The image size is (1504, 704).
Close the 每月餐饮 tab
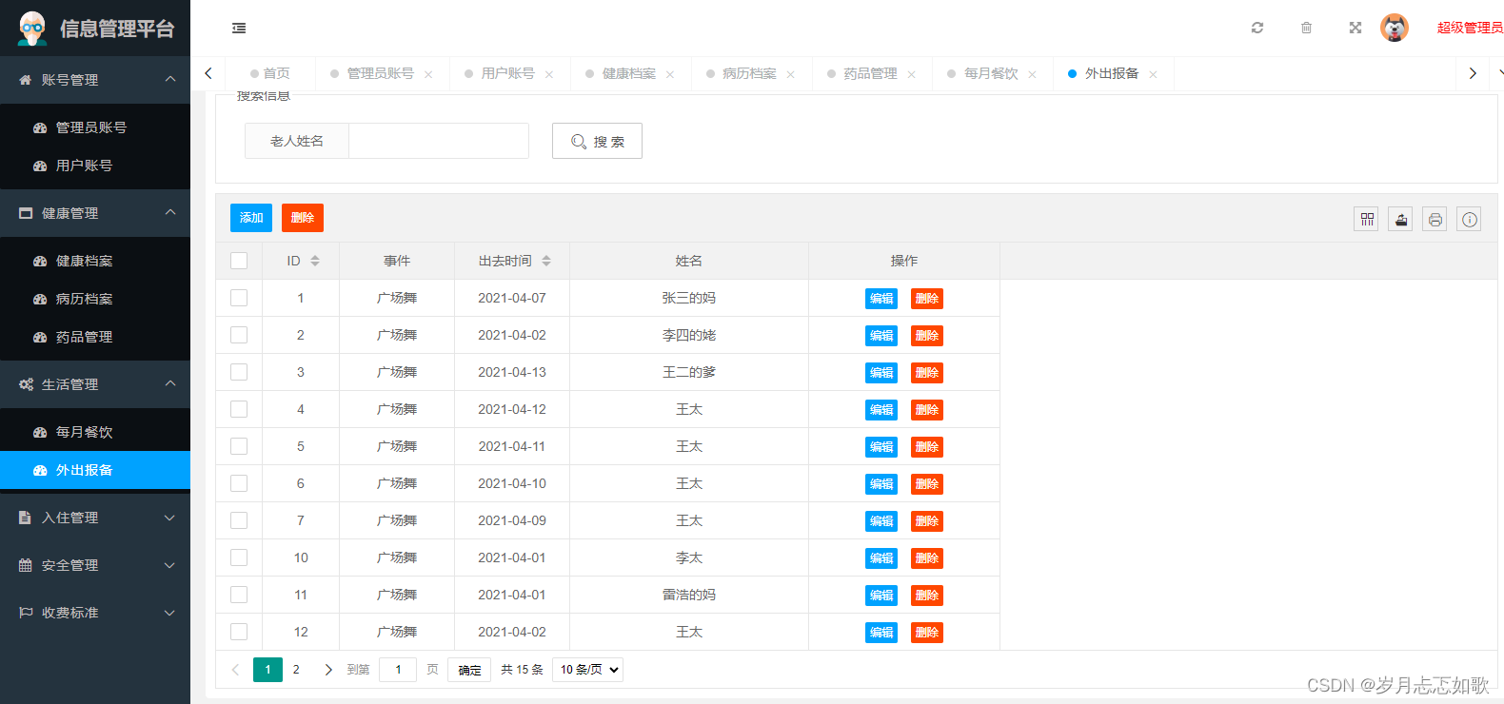[x=1033, y=74]
